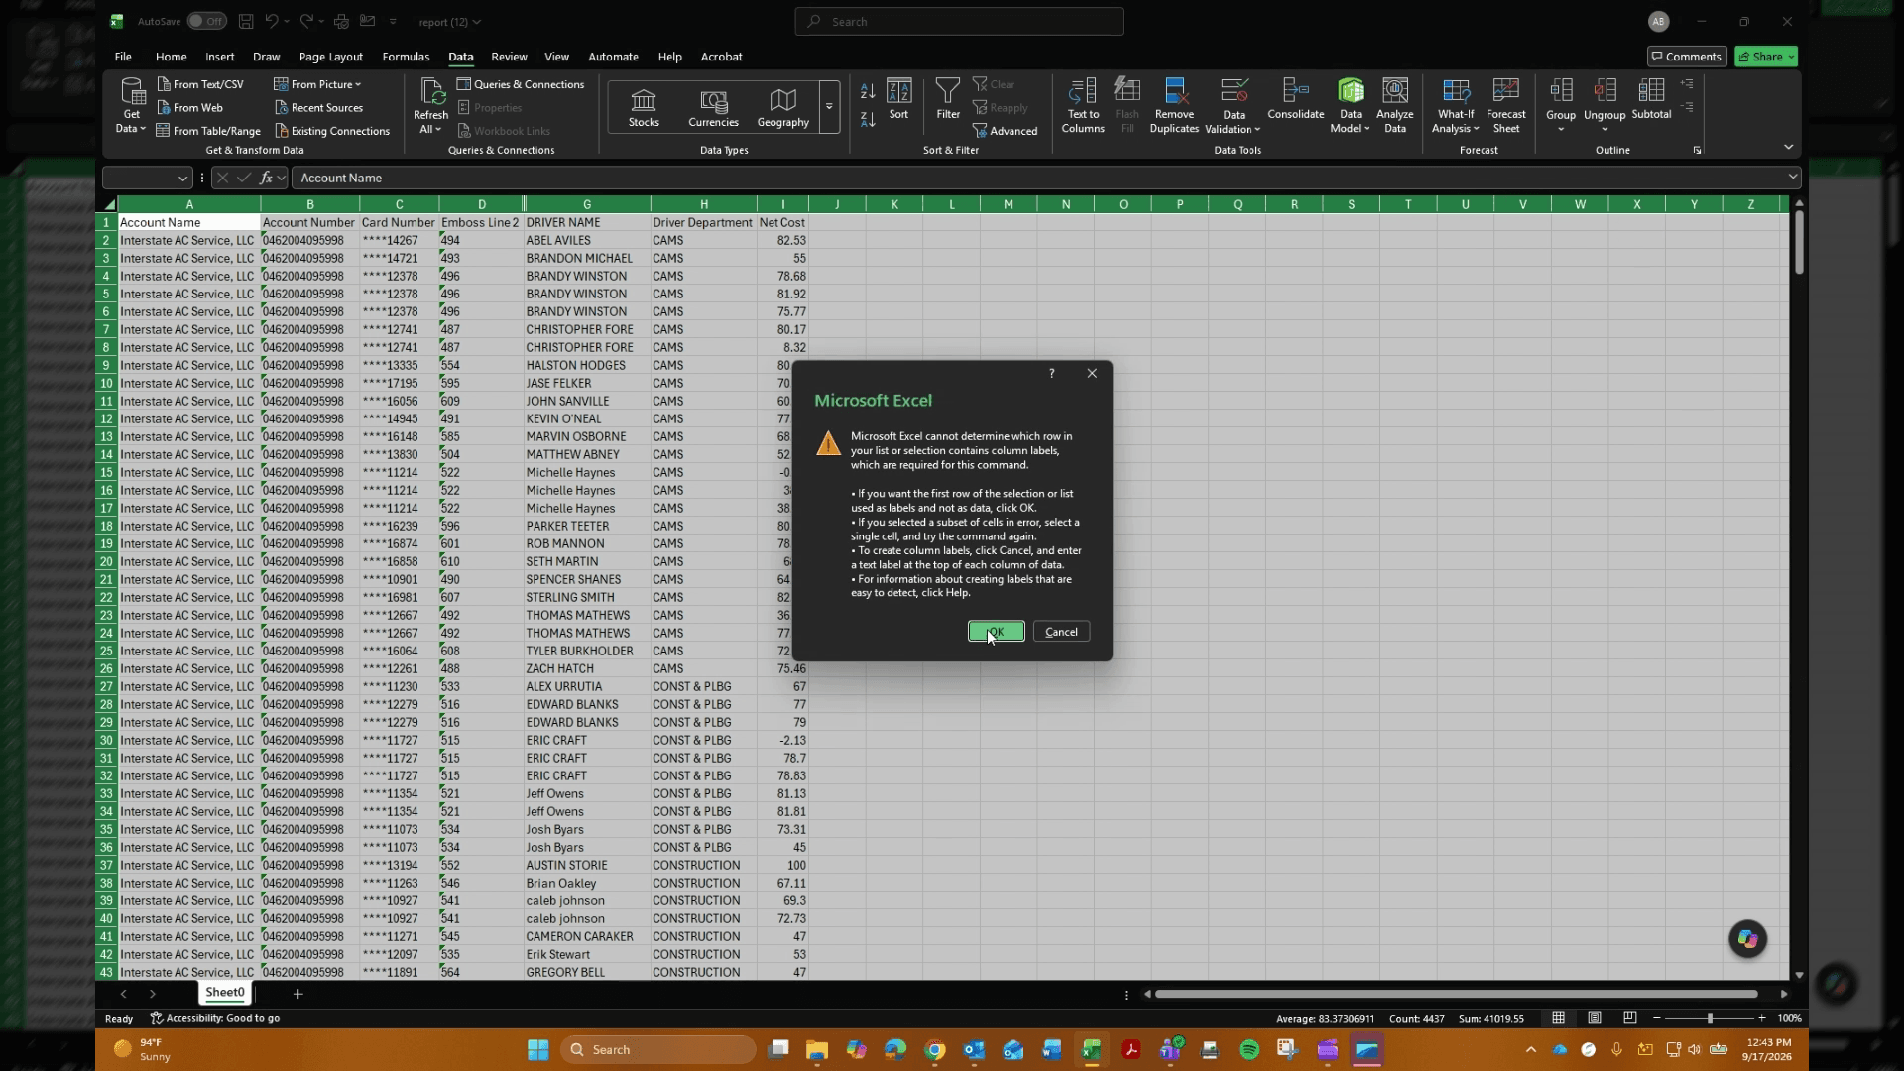Click zoom out minus button
Viewport: 1904px width, 1071px height.
point(1656,1018)
